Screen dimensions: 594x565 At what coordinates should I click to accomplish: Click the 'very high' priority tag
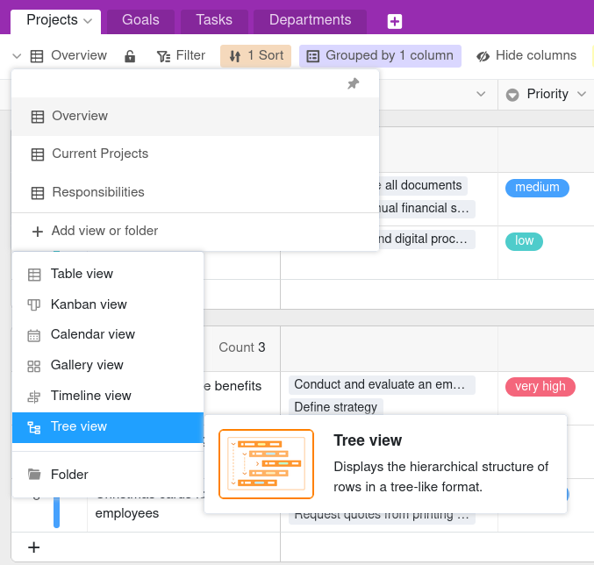click(540, 386)
